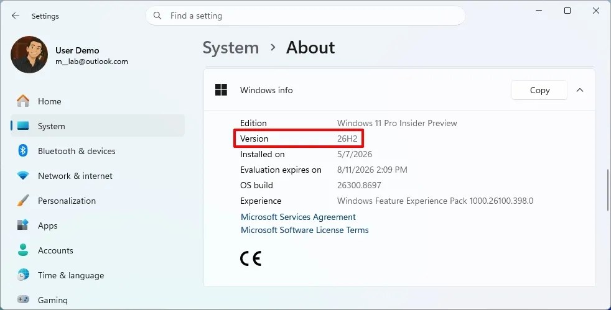Click the version value 26H2
The image size is (611, 310).
[347, 139]
